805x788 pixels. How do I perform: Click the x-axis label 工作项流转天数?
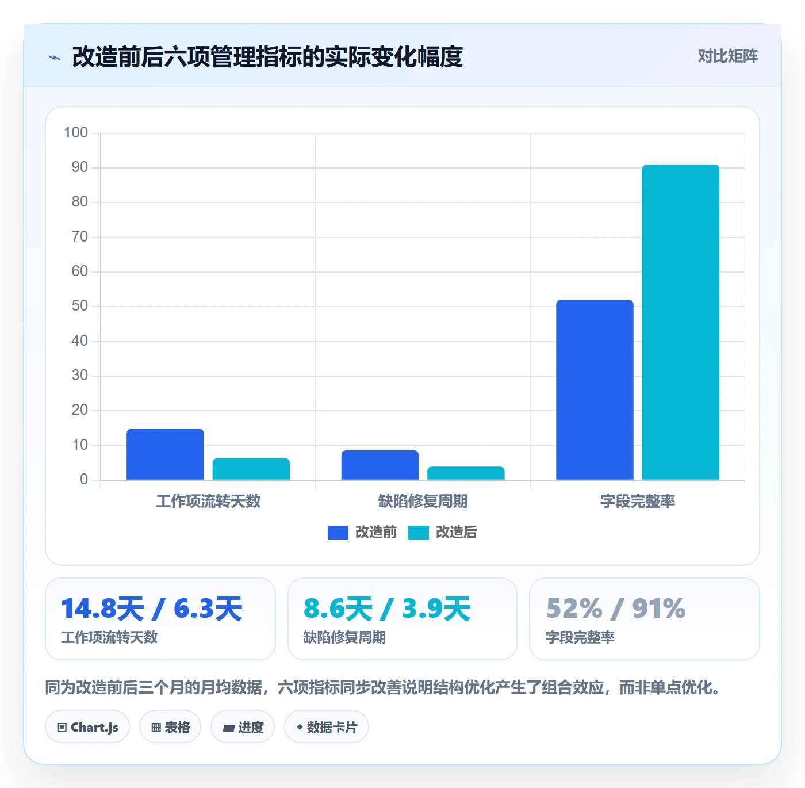[x=208, y=502]
